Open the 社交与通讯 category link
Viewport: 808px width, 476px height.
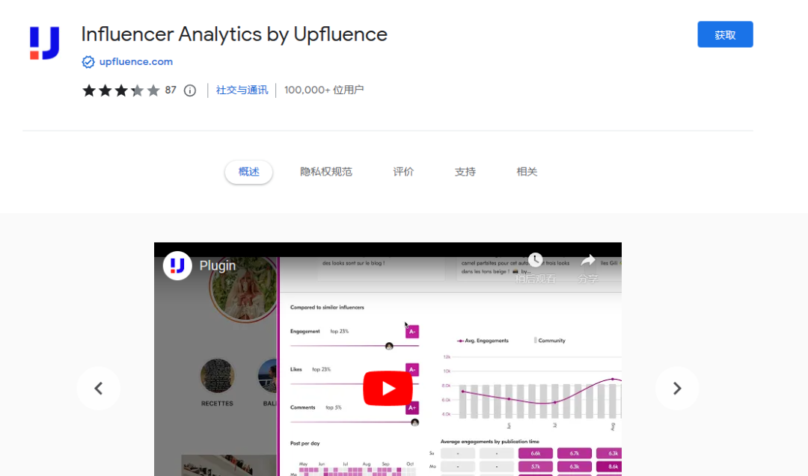(241, 89)
